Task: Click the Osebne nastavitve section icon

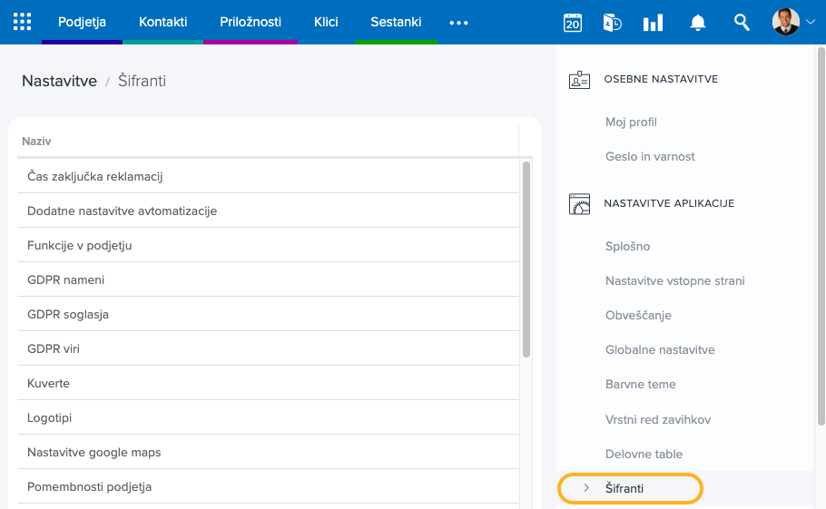Action: pos(579,80)
